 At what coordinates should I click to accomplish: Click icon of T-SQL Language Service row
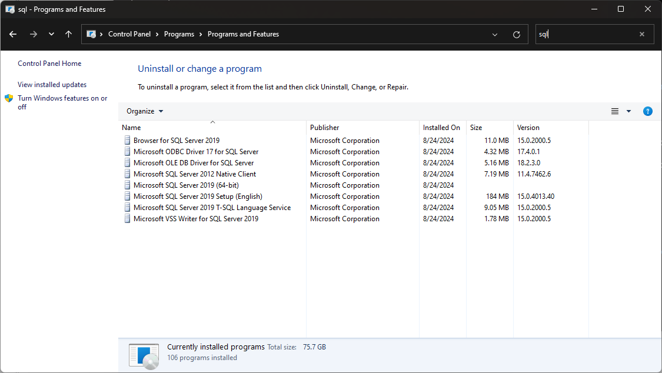pyautogui.click(x=127, y=208)
